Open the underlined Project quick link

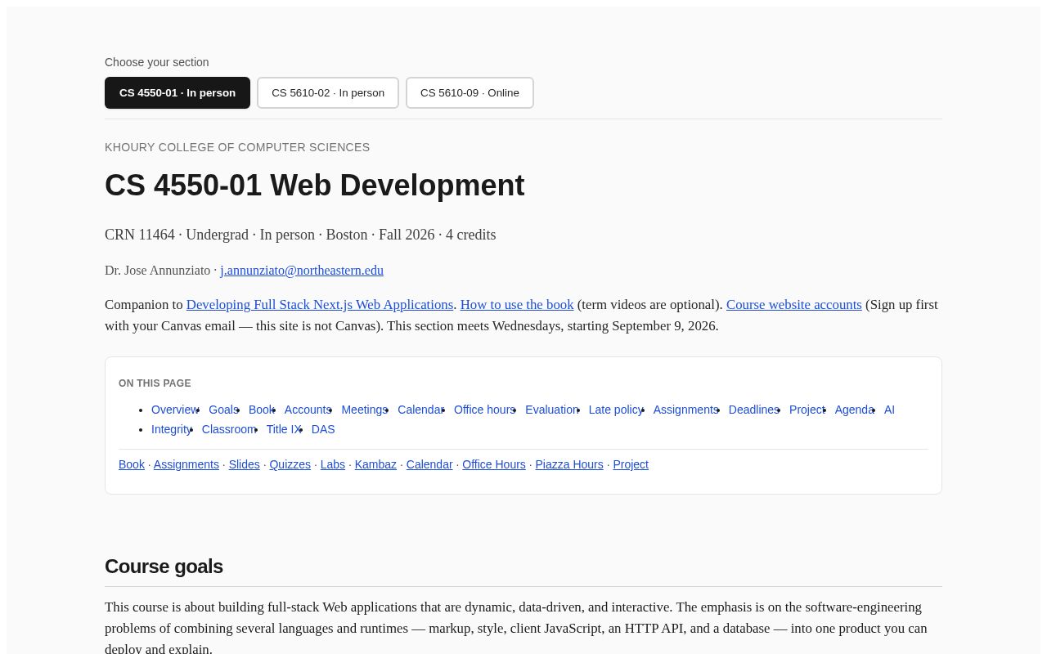(631, 464)
